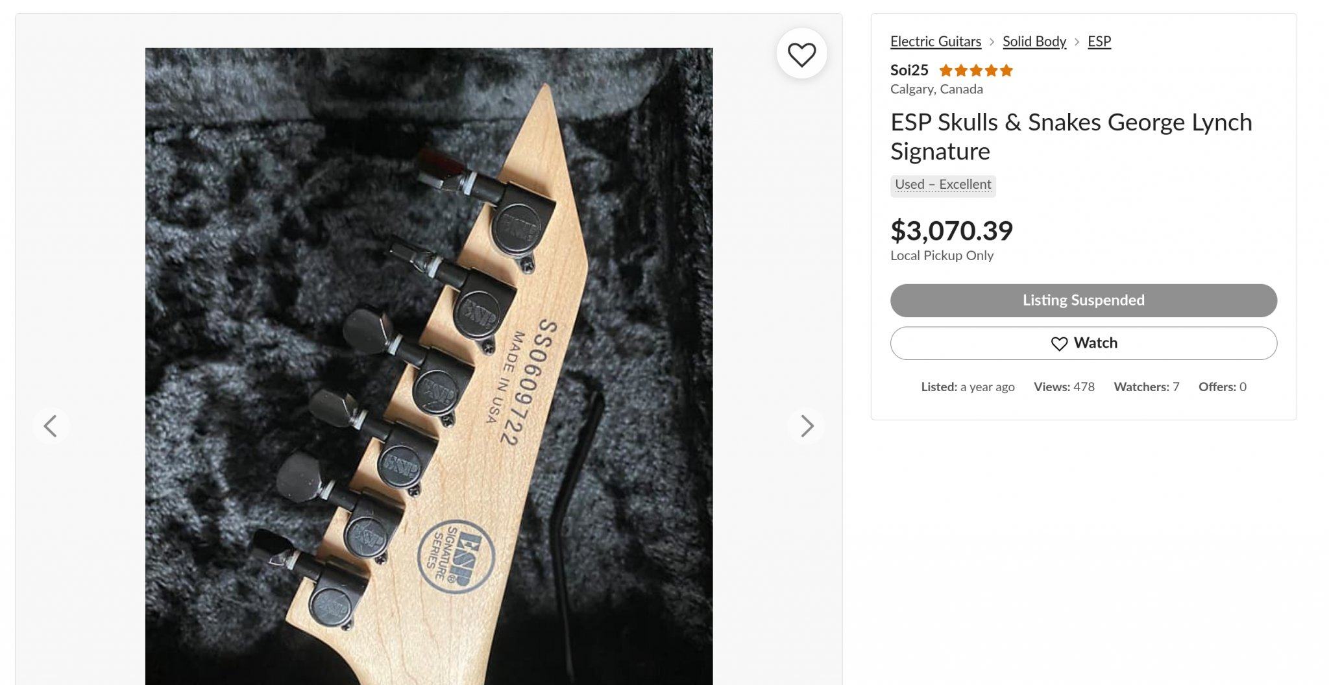Toggle the Watch button for this listing

[1083, 343]
